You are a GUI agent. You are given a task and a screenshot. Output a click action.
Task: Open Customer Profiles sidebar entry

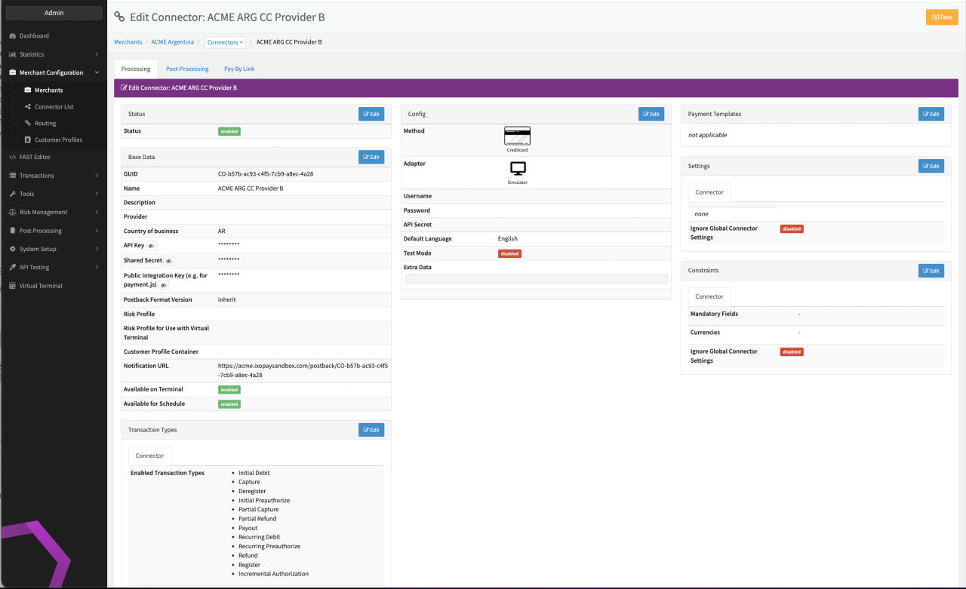click(x=58, y=140)
